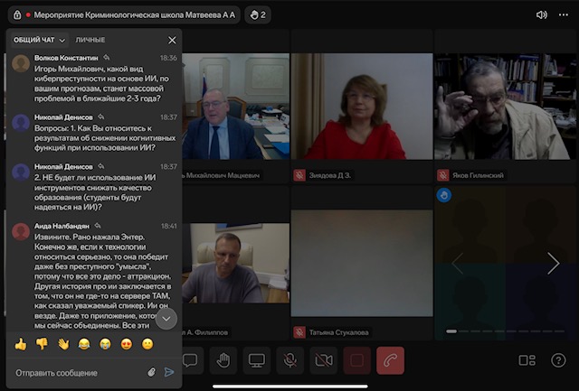Open raised hands counter showing 2
This screenshot has width=579, height=391.
click(256, 14)
